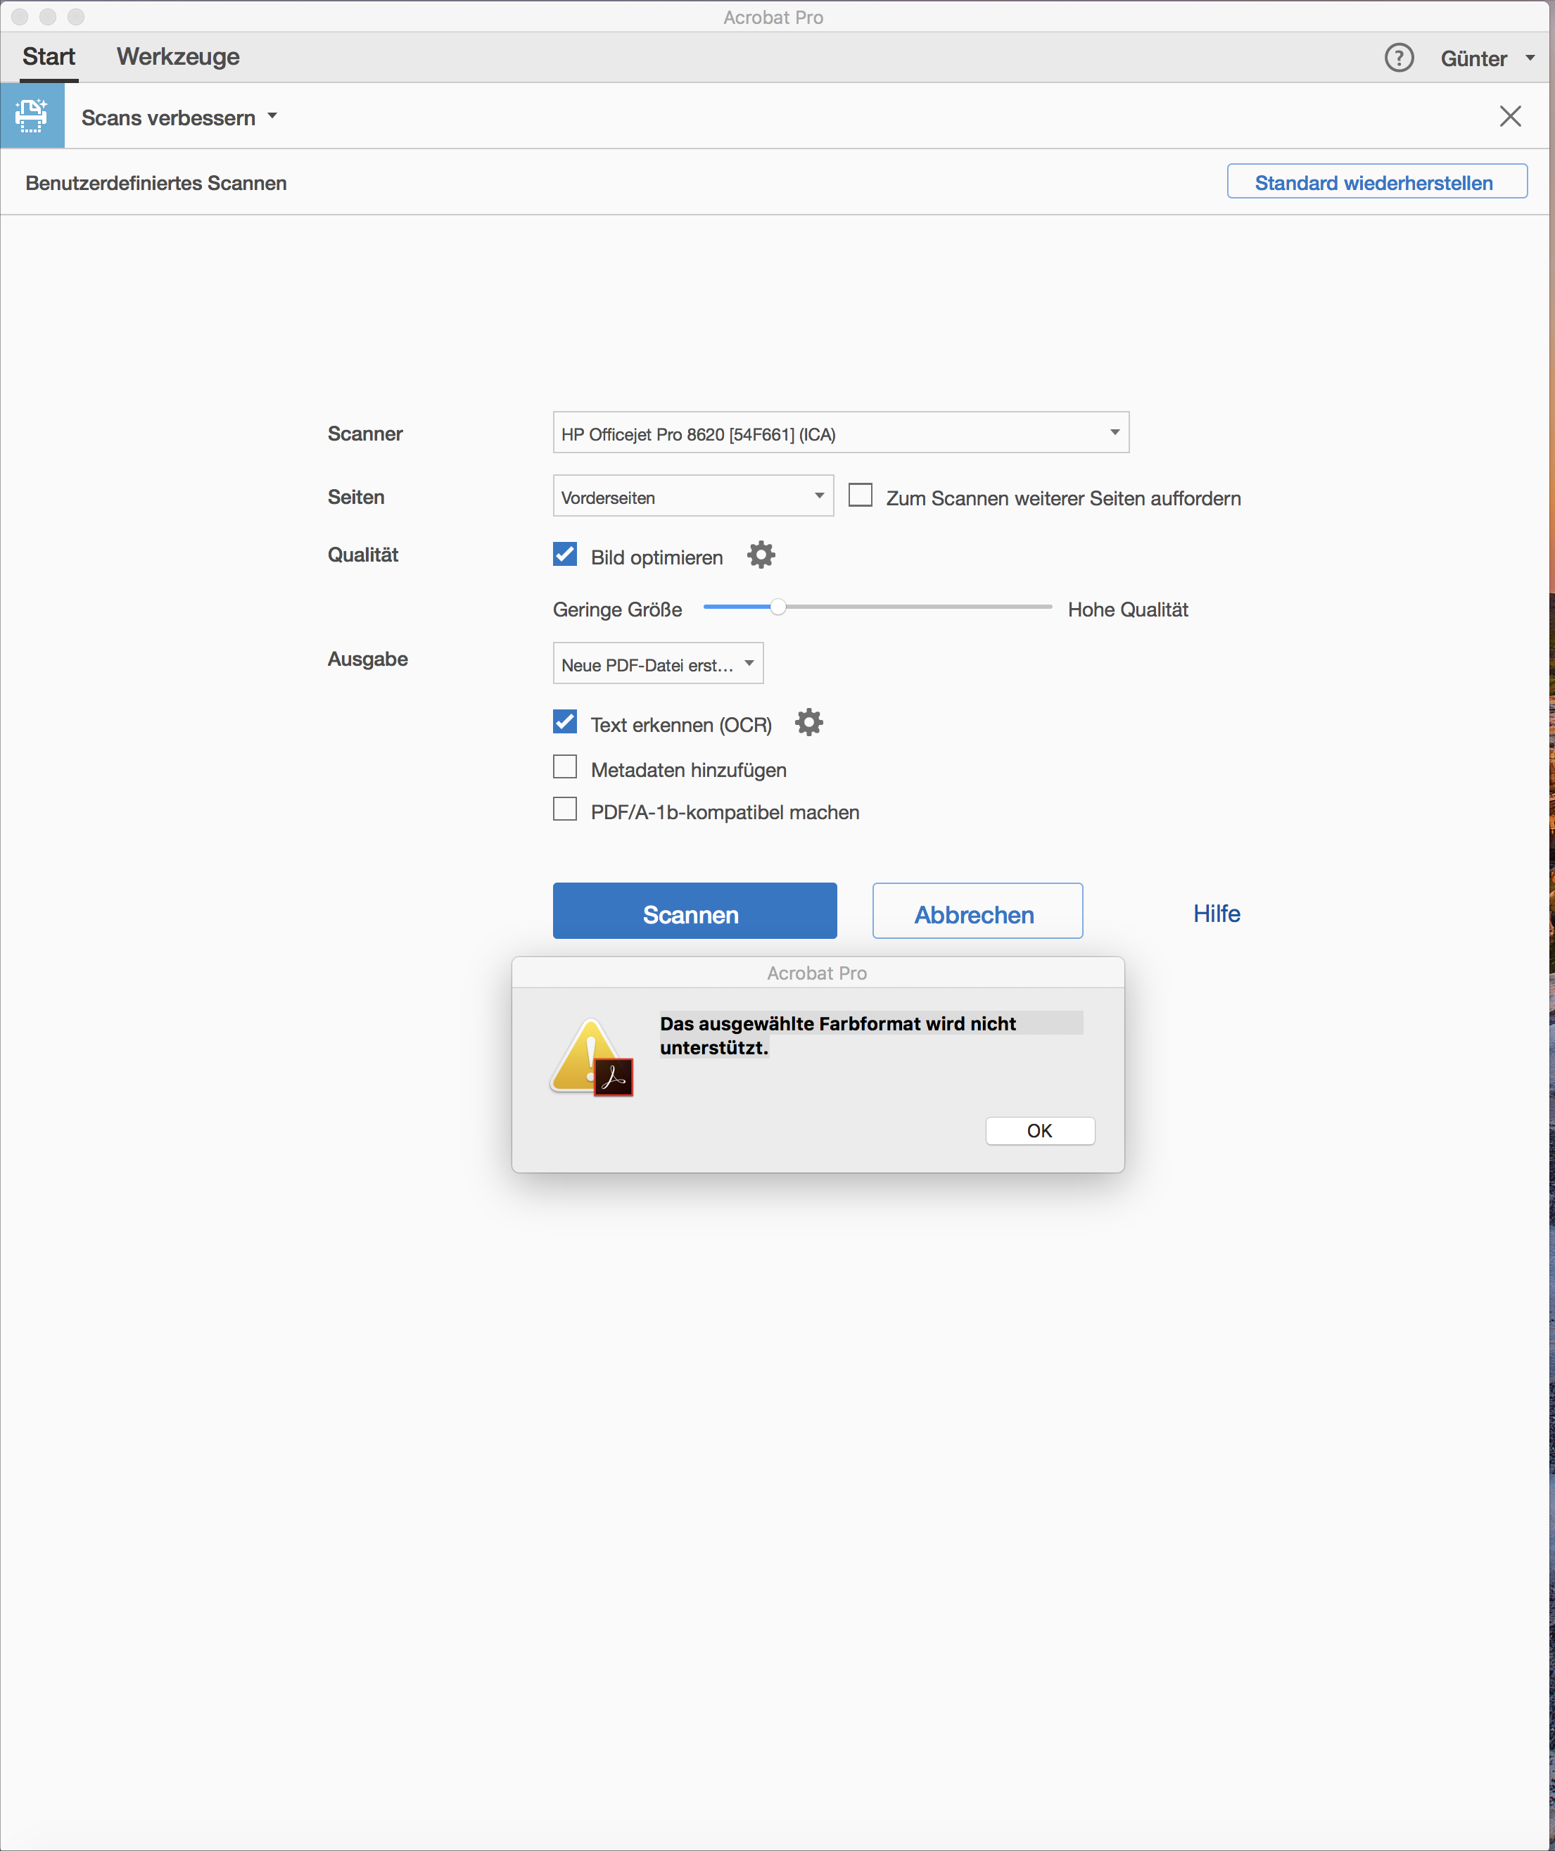Viewport: 1555px width, 1851px height.
Task: Open Text erkennen (OCR) settings gear
Action: [x=808, y=723]
